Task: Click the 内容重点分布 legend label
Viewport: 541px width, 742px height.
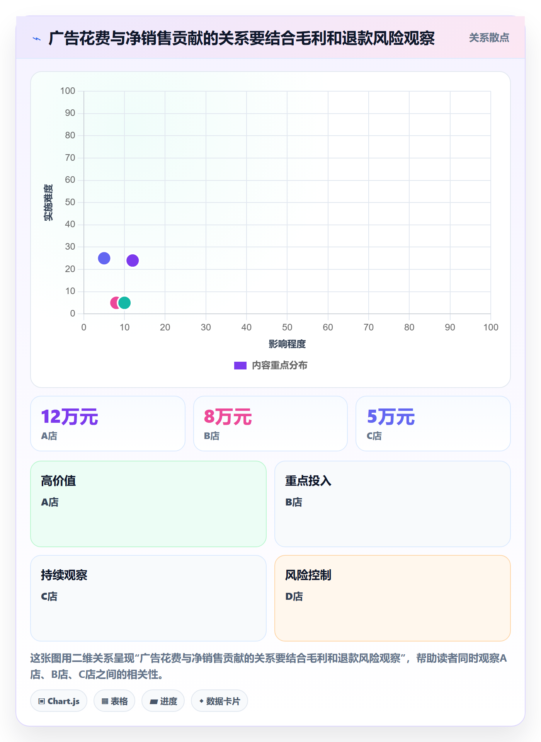Action: point(279,366)
